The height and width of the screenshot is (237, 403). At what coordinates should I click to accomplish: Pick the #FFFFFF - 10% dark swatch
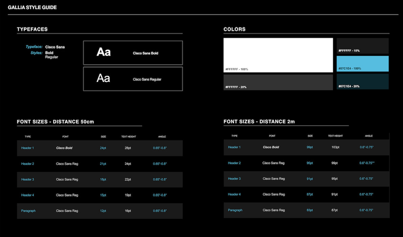pos(363,46)
